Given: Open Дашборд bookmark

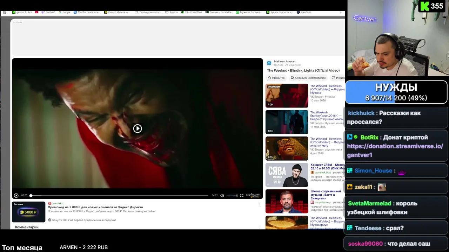Looking at the screenshot, I should click(x=304, y=12).
